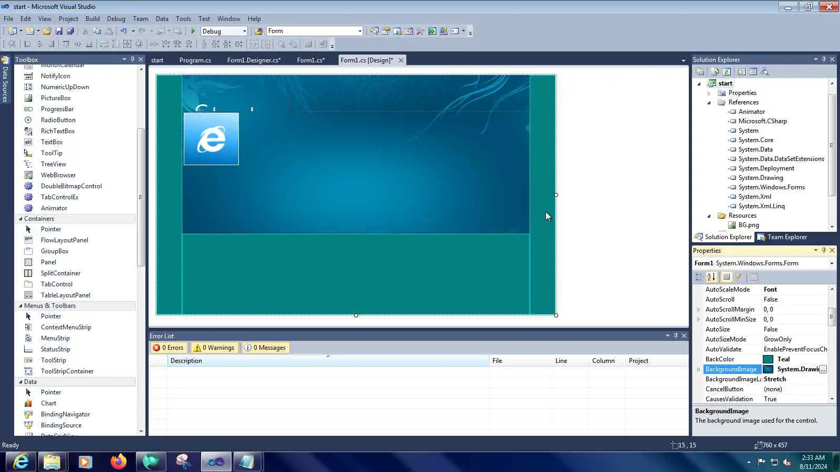Collapse the Resources folder node
Screen dimensions: 840x472
click(709, 216)
